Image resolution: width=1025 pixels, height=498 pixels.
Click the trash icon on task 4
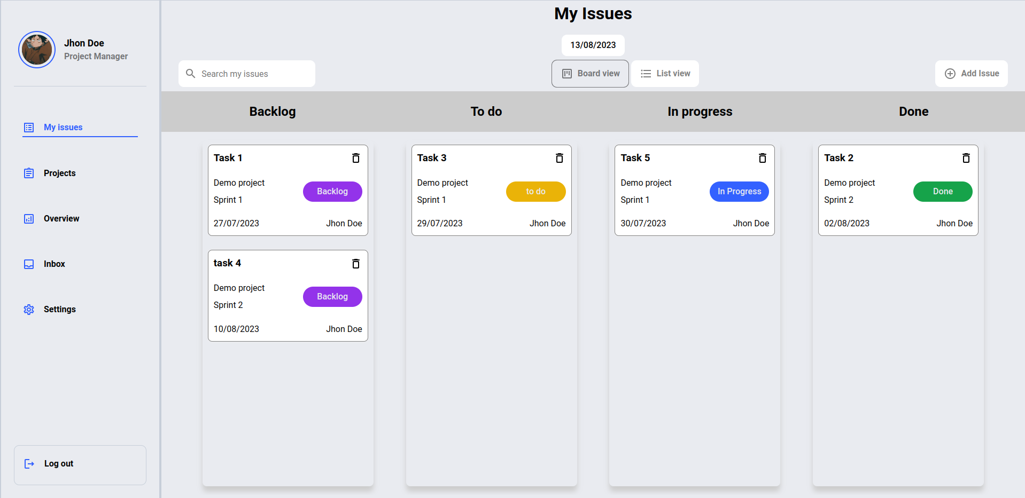pyautogui.click(x=356, y=264)
